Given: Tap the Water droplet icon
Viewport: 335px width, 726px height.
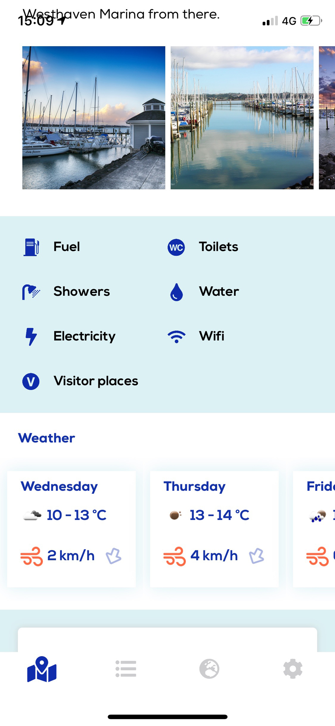Looking at the screenshot, I should coord(176,292).
